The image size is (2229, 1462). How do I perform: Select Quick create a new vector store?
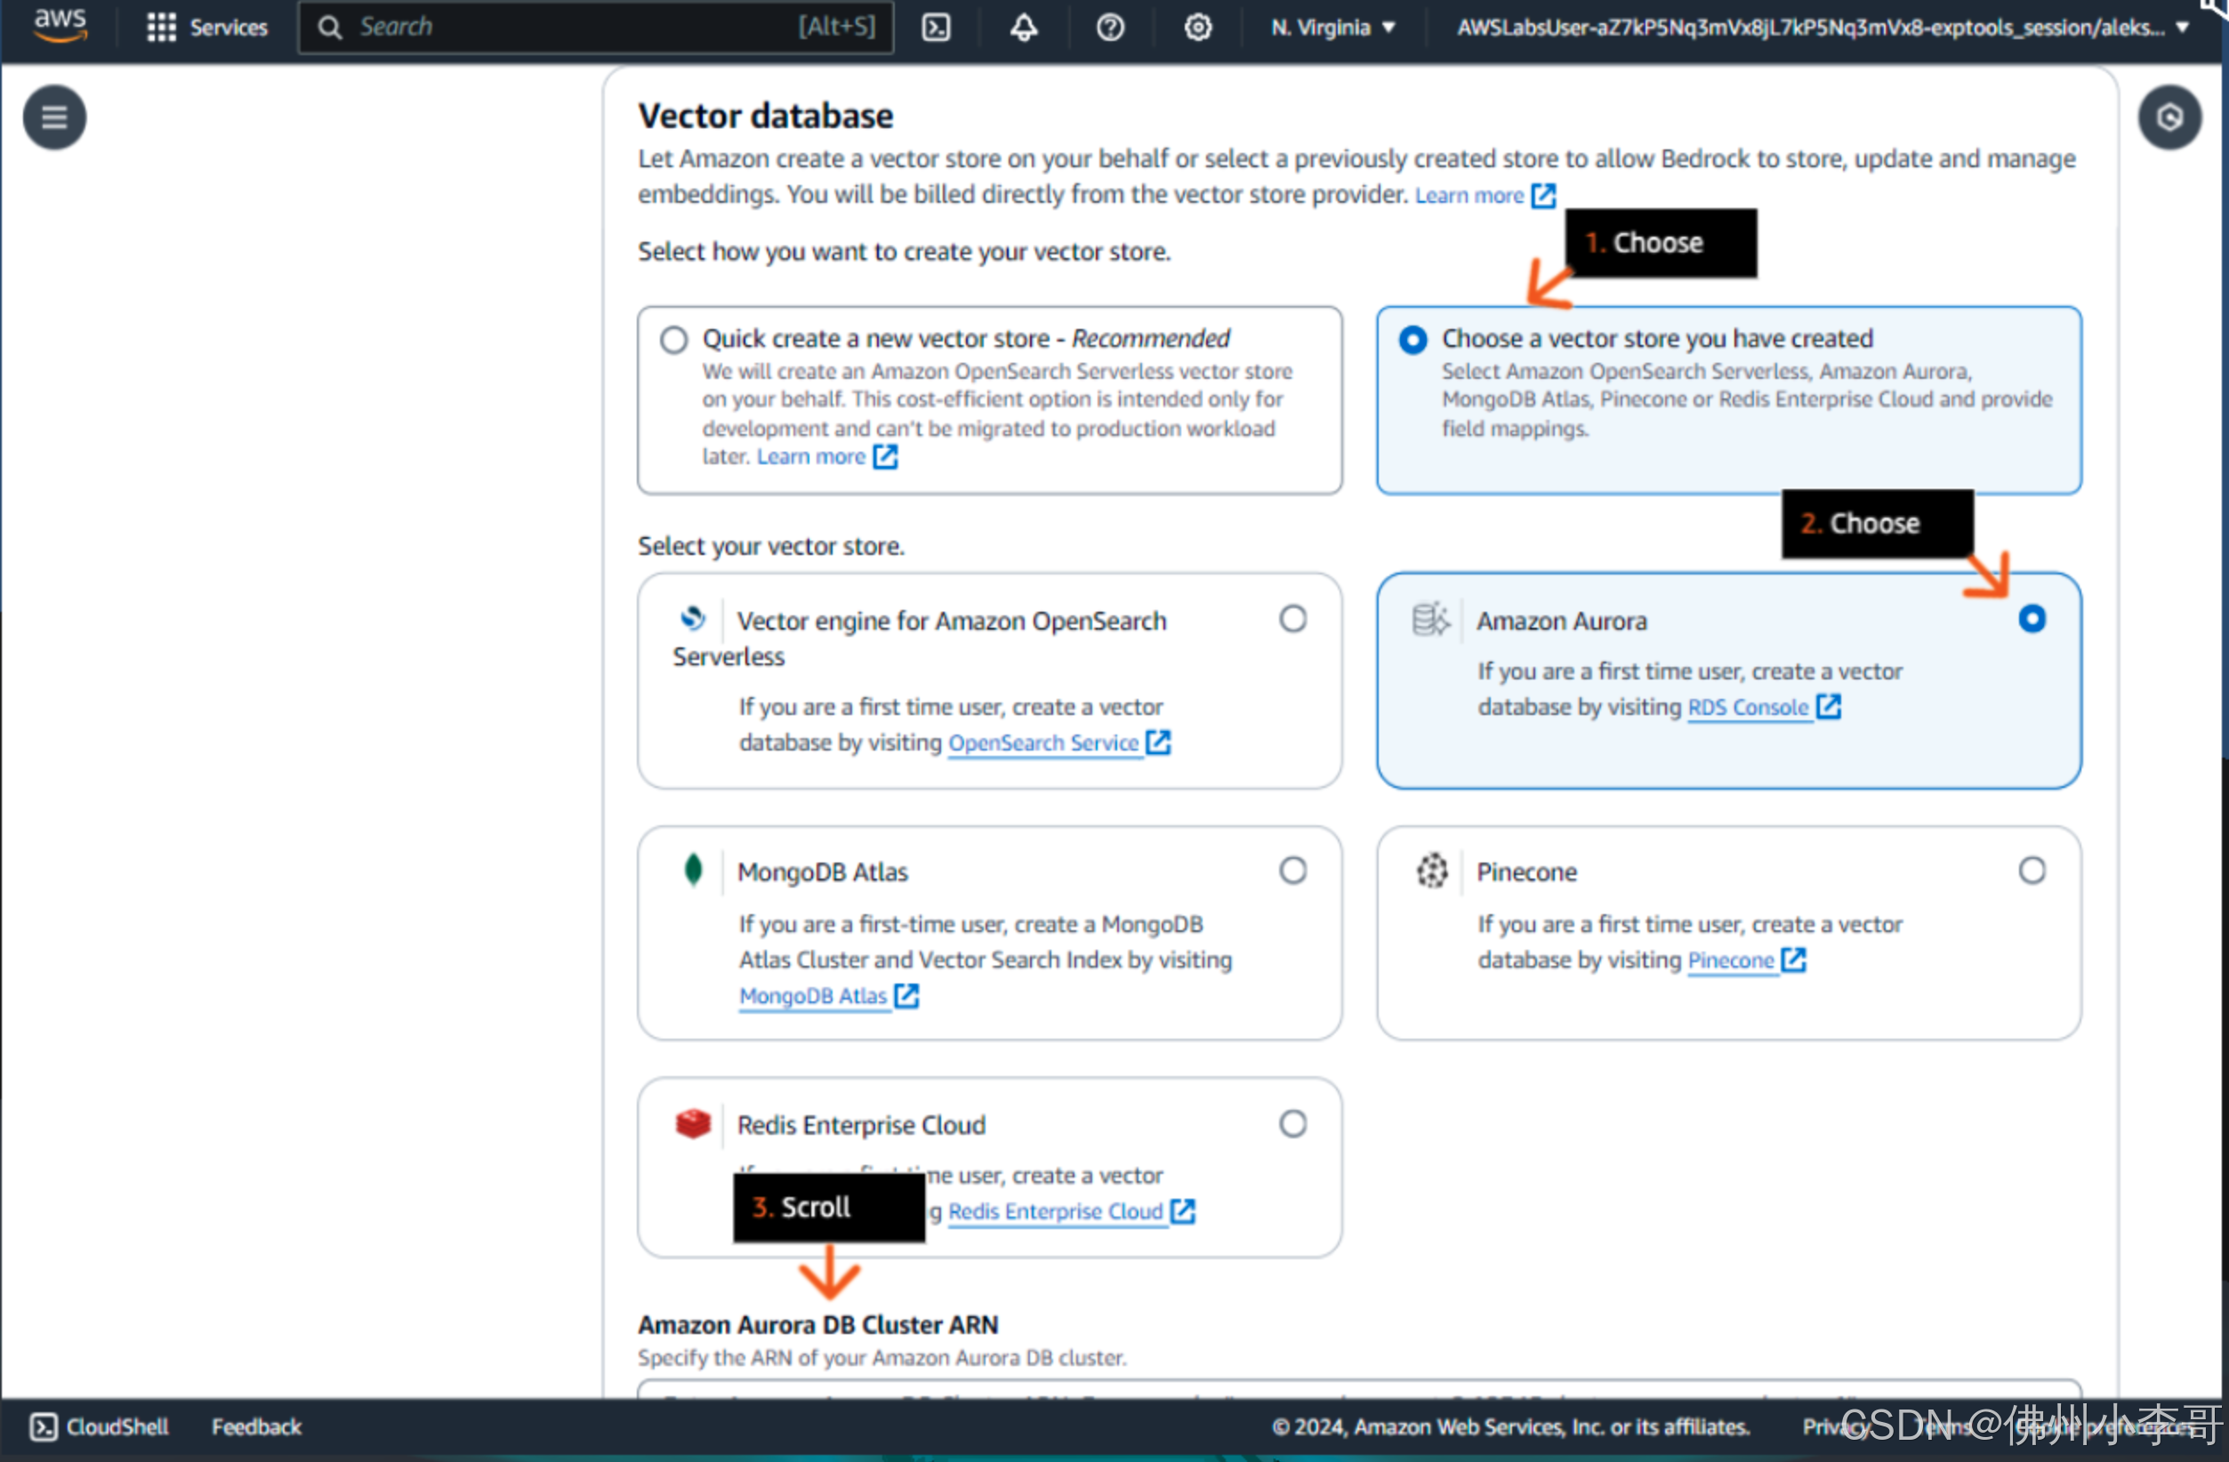[x=673, y=339]
